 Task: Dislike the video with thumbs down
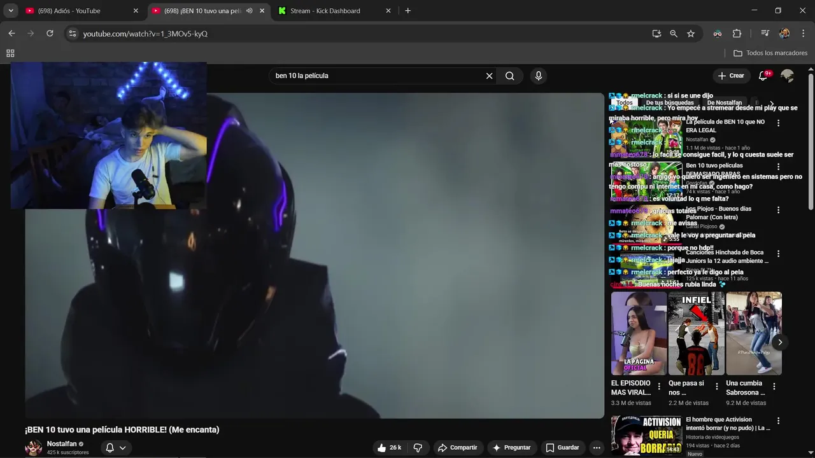pyautogui.click(x=418, y=448)
